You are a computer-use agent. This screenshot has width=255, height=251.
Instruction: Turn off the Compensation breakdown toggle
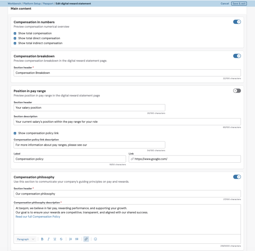point(237,56)
